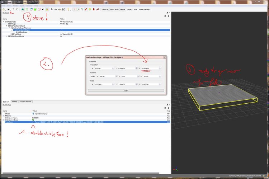Toggle the KFM panel toolbar button
This screenshot has width=269, height=179.
click(x=135, y=9)
